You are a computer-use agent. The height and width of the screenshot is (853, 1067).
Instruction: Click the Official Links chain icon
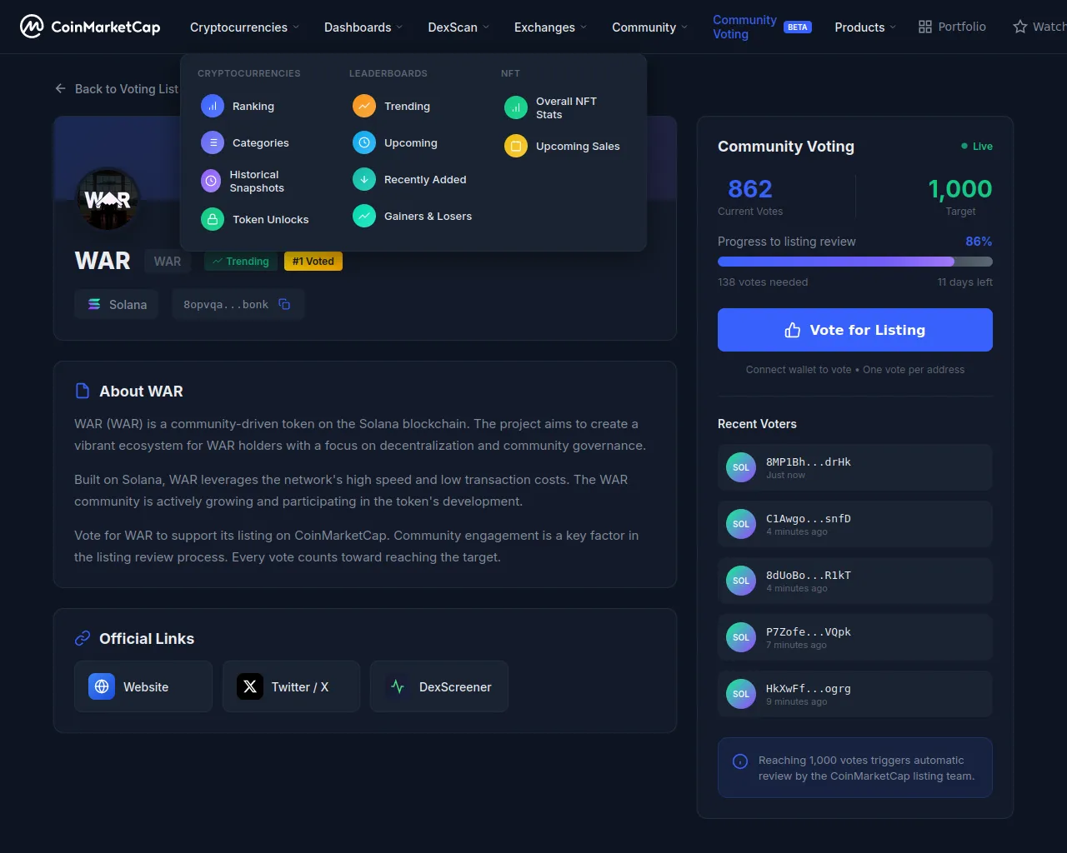[x=83, y=638]
